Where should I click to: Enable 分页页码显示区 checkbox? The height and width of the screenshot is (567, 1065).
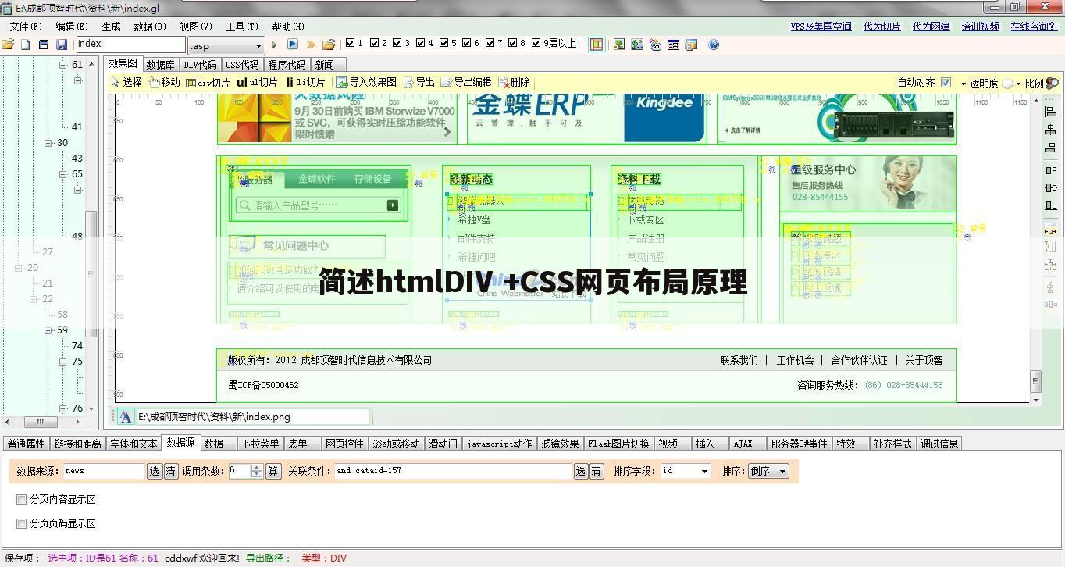point(22,523)
